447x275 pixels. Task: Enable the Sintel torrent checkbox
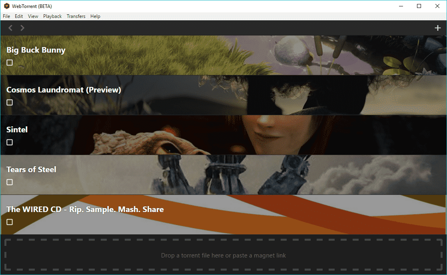9,142
